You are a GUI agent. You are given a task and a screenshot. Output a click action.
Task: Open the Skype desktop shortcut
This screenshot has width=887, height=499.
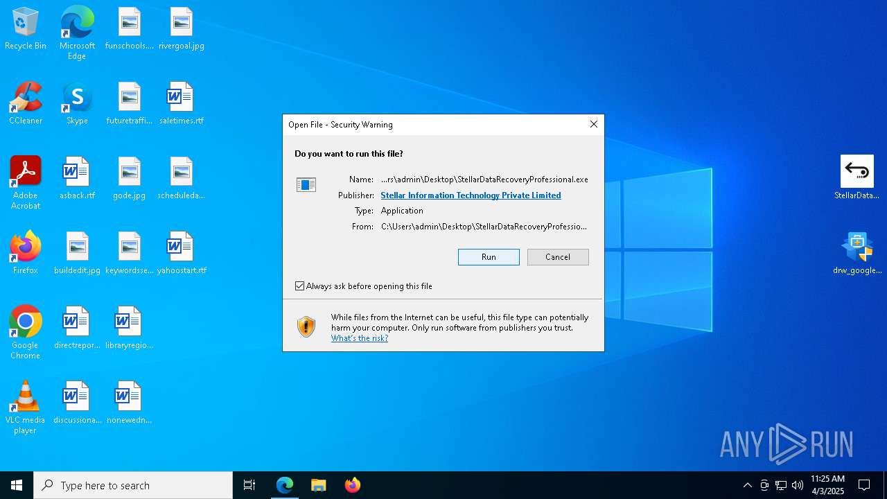77,103
